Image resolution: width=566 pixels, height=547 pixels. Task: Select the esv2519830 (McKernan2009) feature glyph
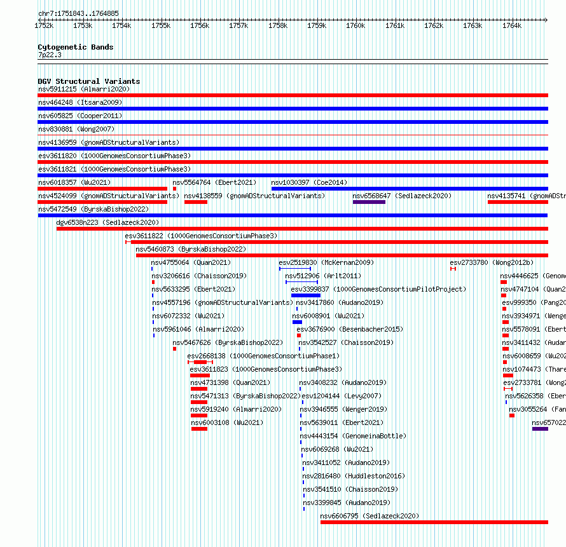(x=295, y=269)
